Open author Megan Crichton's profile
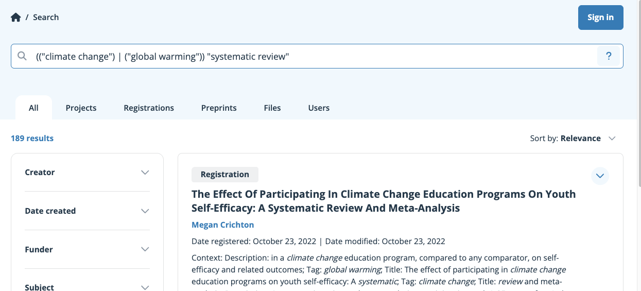 (222, 225)
